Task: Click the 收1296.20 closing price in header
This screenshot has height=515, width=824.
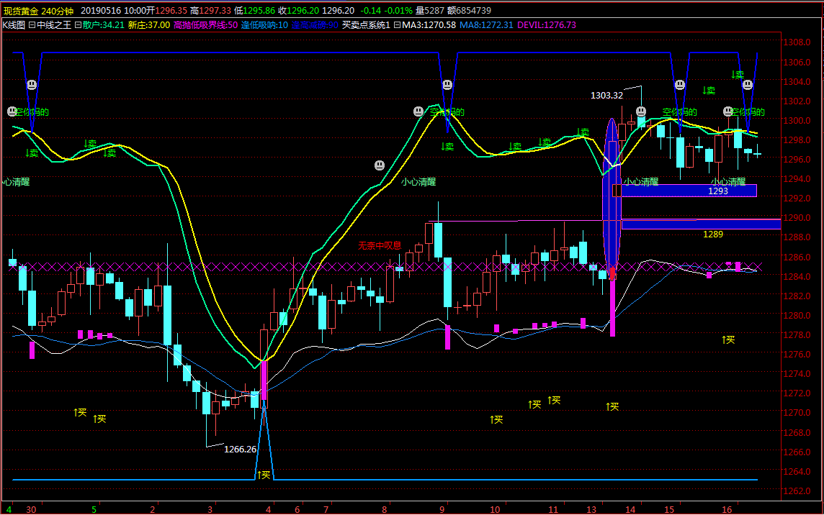Action: (x=297, y=11)
